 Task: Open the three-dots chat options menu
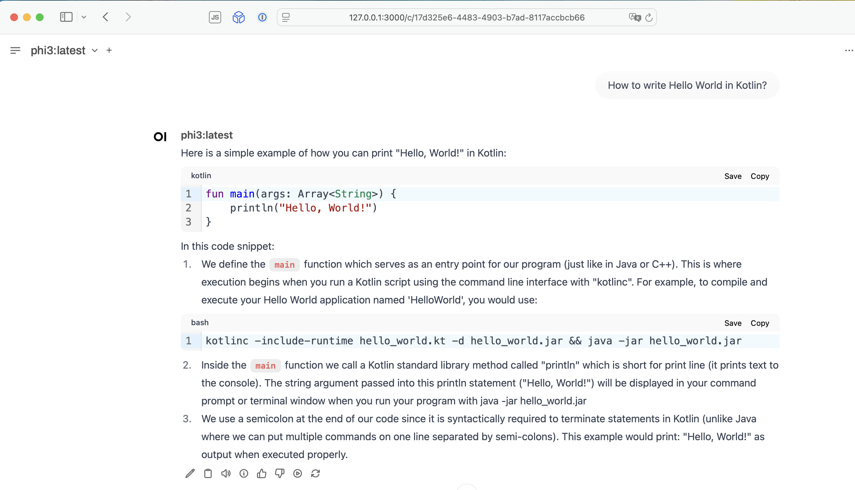click(849, 50)
